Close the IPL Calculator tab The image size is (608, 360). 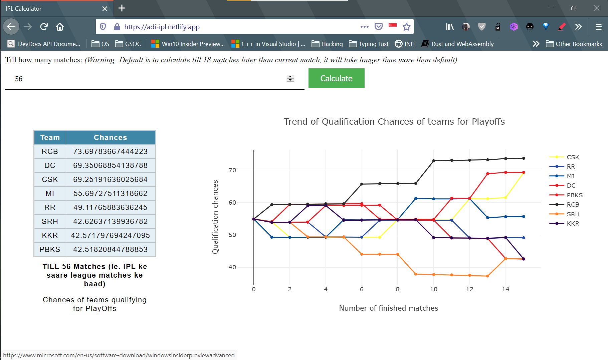click(105, 9)
